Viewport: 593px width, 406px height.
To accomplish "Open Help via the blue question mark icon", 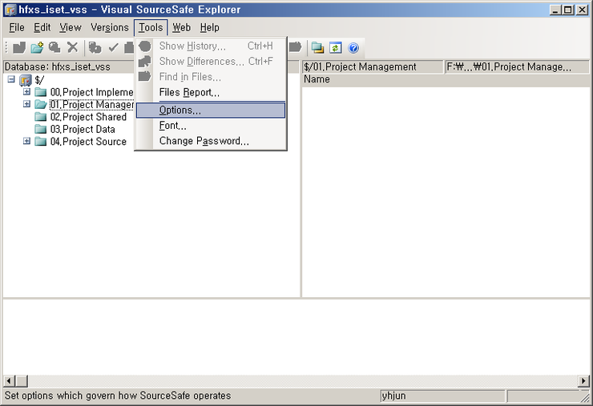I will [x=353, y=48].
